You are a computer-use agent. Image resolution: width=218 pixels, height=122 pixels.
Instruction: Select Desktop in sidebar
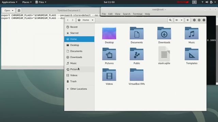tap(79, 45)
